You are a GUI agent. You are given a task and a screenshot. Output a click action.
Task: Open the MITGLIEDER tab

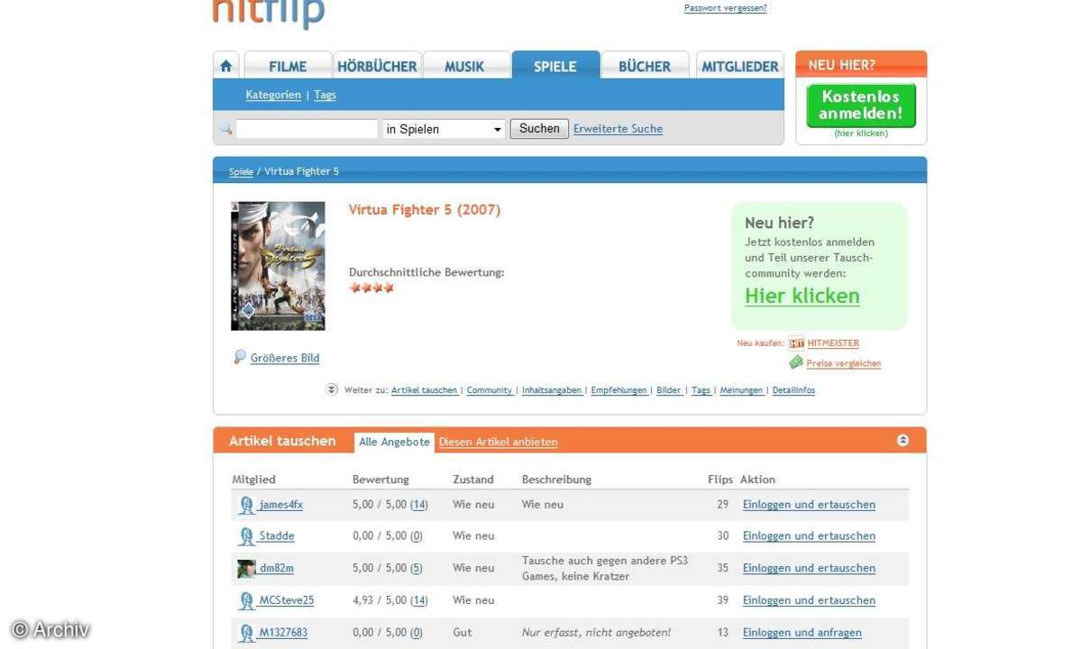click(739, 66)
